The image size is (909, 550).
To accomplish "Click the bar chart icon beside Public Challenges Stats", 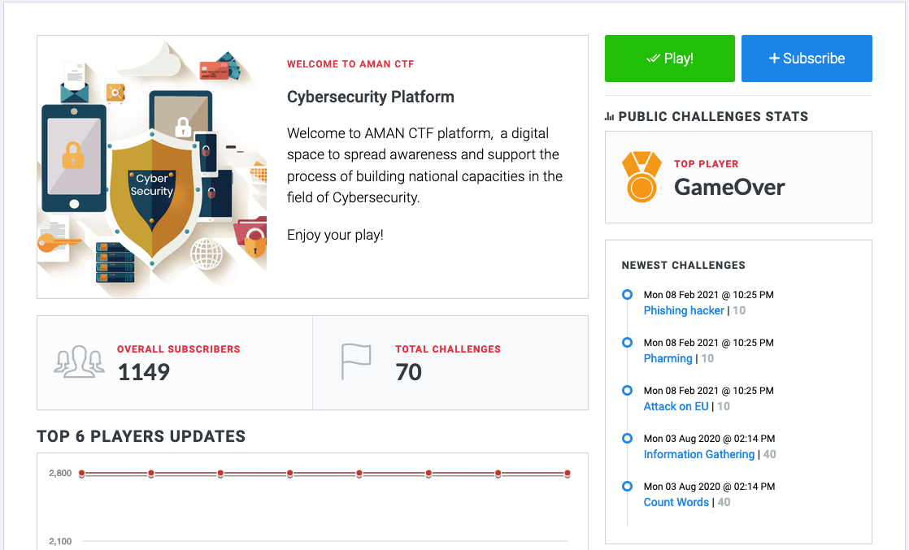I will point(610,117).
